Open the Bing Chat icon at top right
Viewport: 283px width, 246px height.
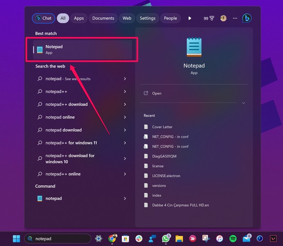coord(246,18)
